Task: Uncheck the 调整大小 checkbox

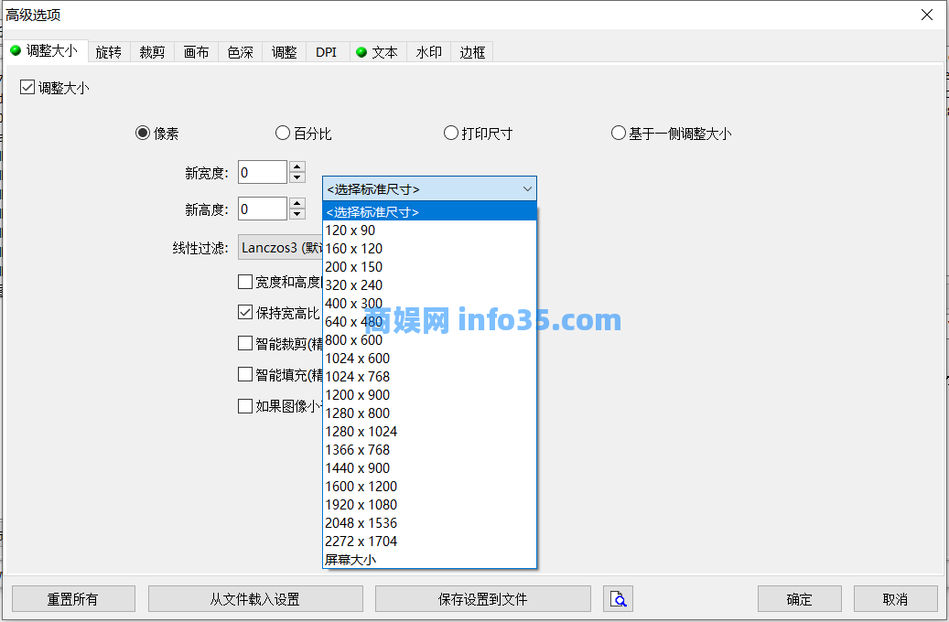Action: pos(27,88)
